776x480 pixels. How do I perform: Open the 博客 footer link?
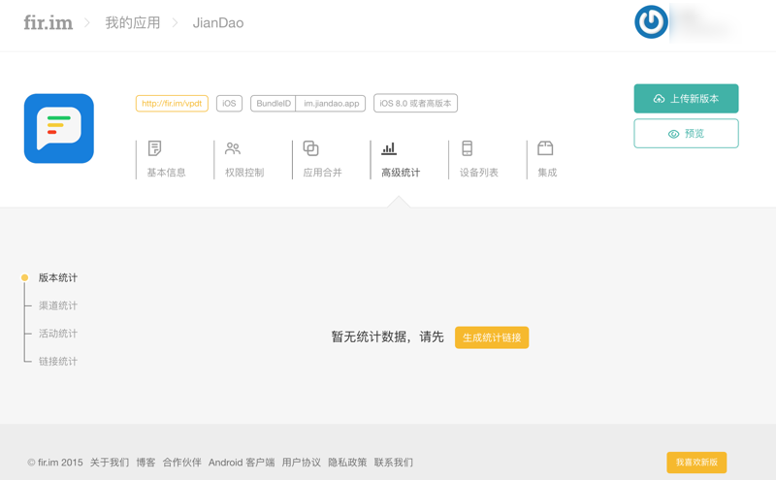coord(146,463)
